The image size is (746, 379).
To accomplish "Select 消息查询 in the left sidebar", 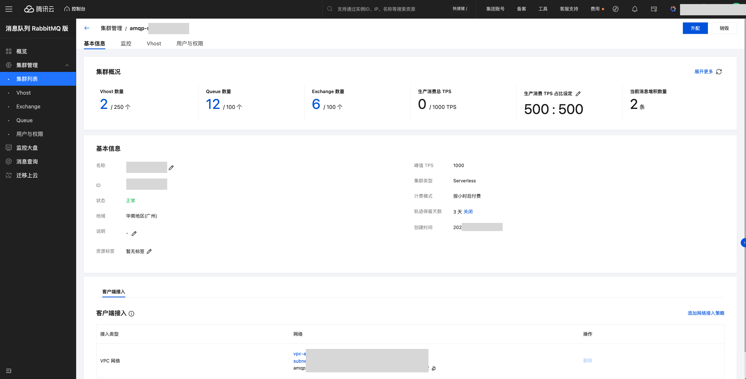I will 27,161.
